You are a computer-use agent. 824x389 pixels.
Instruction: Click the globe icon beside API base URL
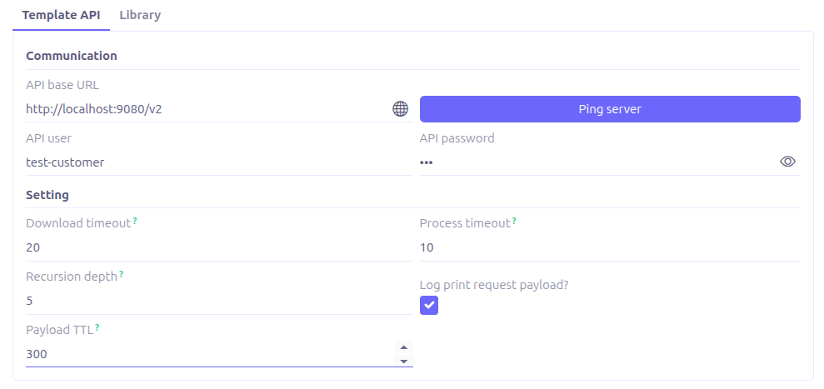click(400, 109)
